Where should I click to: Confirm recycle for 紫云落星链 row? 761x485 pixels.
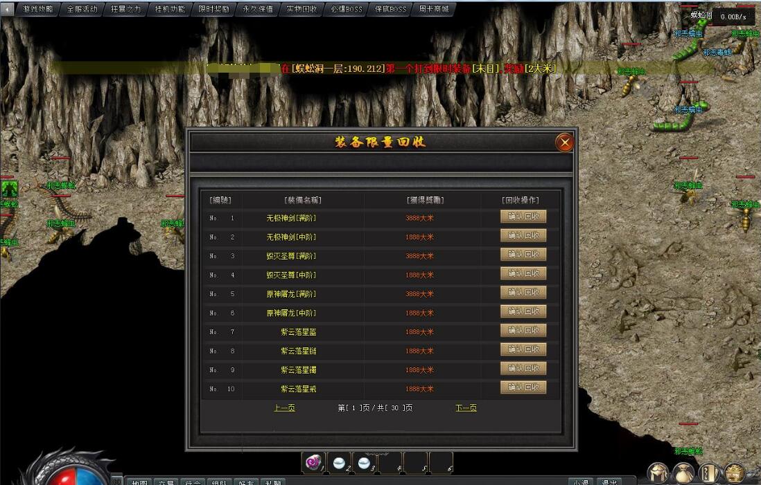point(523,349)
